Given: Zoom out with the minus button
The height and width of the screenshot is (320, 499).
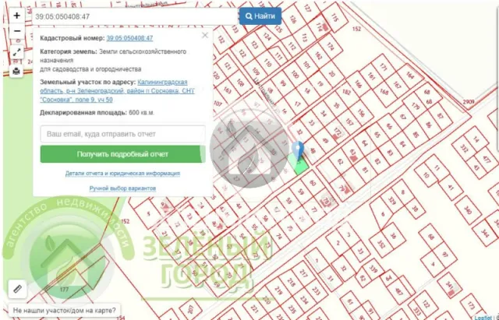Looking at the screenshot, I should pyautogui.click(x=17, y=31).
